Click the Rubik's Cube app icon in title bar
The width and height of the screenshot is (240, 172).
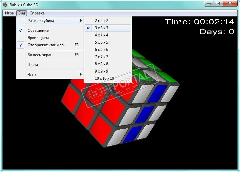pos(5,5)
